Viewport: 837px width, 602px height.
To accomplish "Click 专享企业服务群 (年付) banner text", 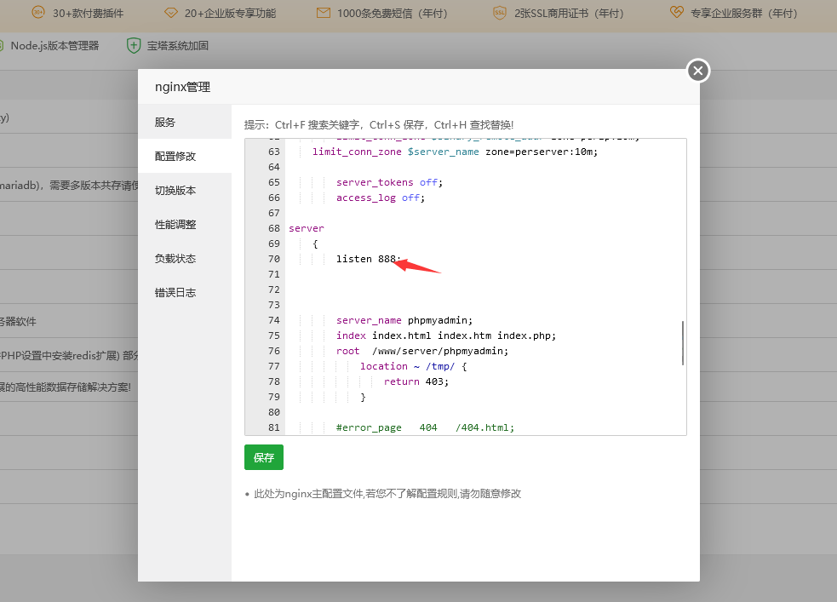I will 744,14.
